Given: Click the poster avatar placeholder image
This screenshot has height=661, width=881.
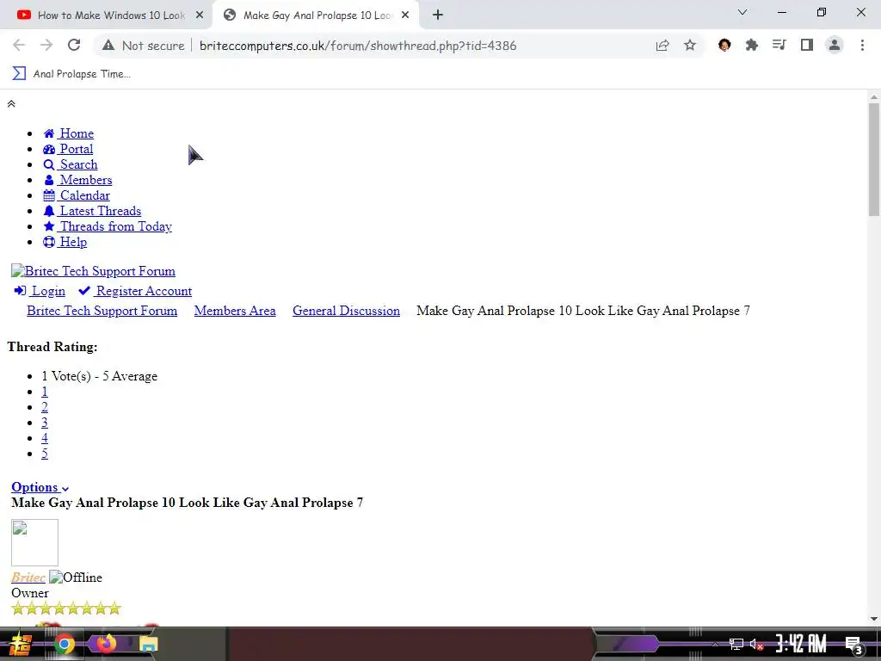Looking at the screenshot, I should tap(34, 542).
